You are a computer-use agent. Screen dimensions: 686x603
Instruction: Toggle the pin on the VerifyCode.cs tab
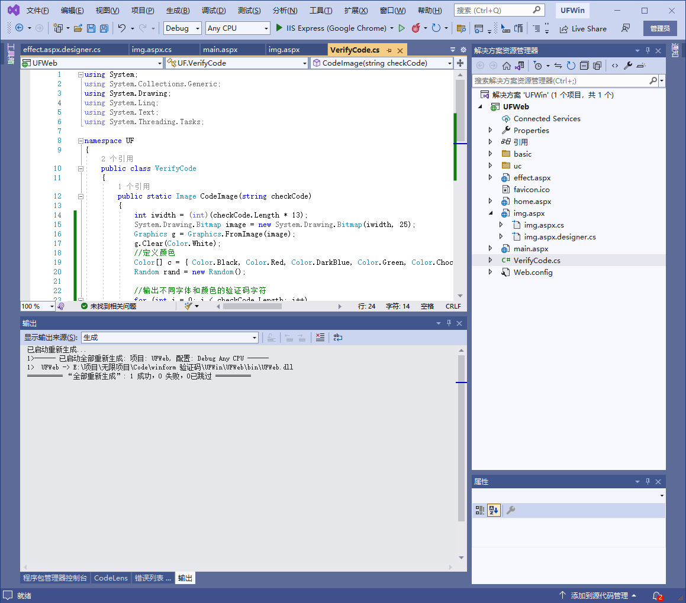pos(389,50)
